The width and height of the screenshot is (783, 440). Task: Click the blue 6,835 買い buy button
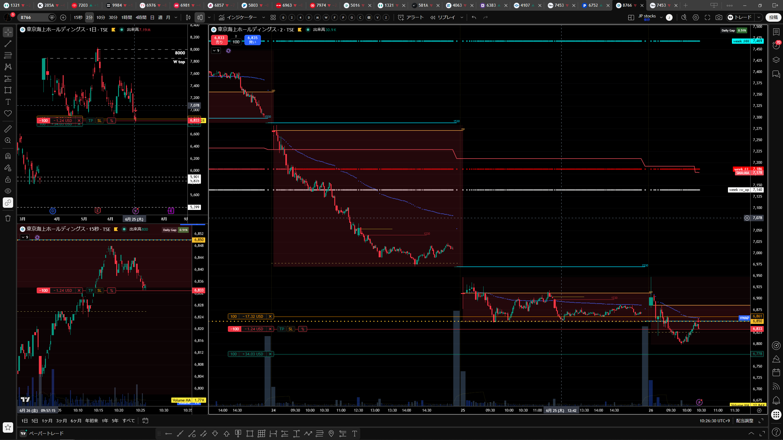click(x=252, y=40)
